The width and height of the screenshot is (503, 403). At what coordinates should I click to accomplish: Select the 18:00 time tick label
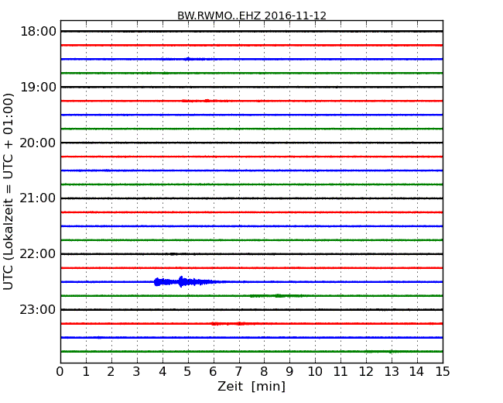point(38,32)
